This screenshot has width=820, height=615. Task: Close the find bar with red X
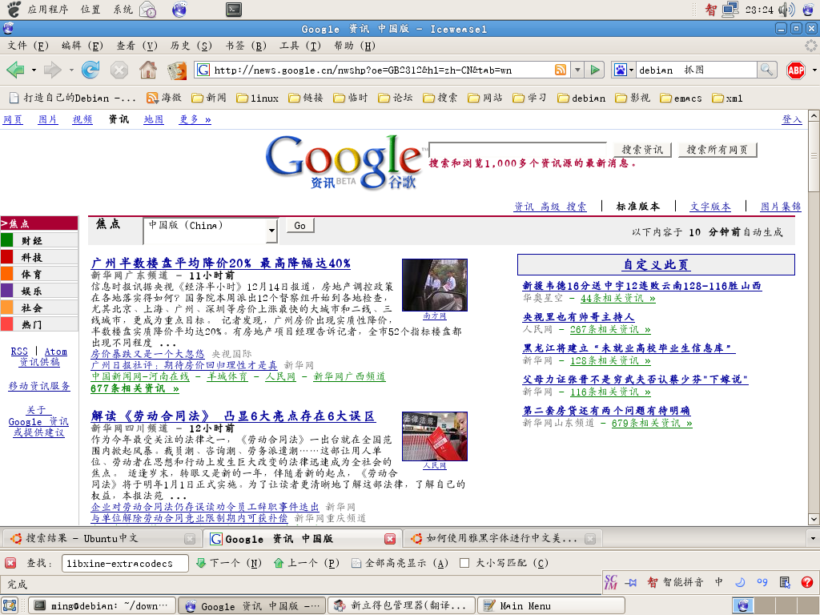coord(10,563)
